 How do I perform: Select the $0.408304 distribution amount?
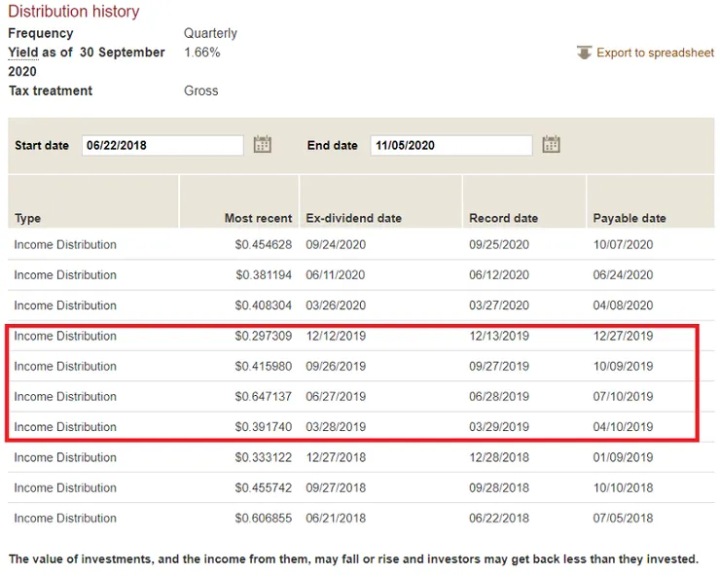click(264, 305)
